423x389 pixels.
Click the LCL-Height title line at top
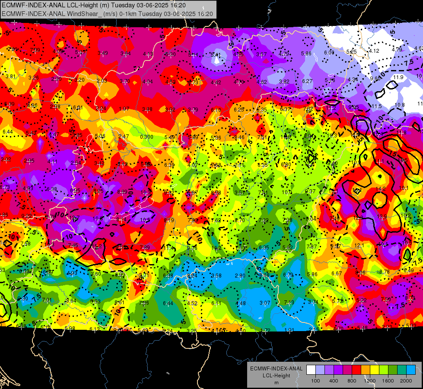(94, 5)
